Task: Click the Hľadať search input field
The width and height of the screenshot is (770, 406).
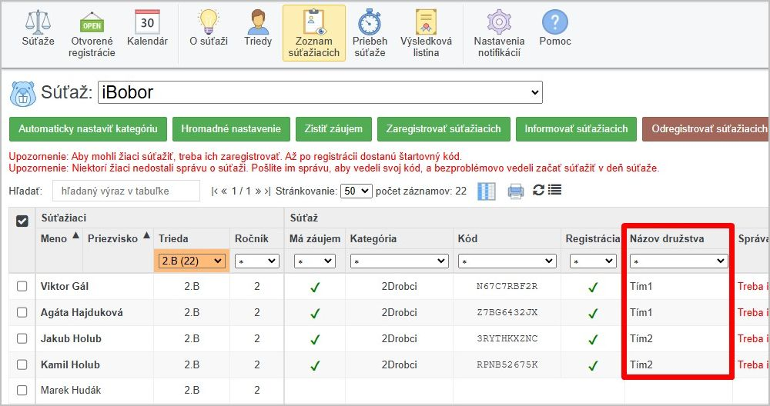Action: point(126,191)
